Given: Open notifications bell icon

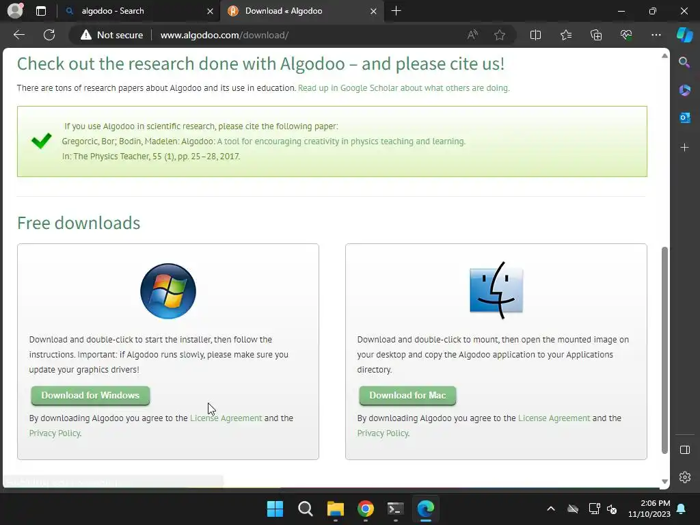Looking at the screenshot, I should [x=682, y=509].
